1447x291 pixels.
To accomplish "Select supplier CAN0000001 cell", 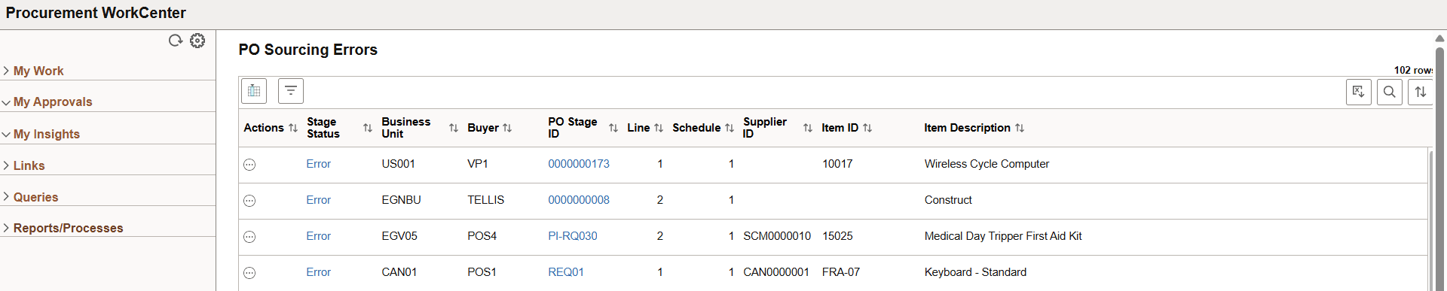I will (x=776, y=272).
